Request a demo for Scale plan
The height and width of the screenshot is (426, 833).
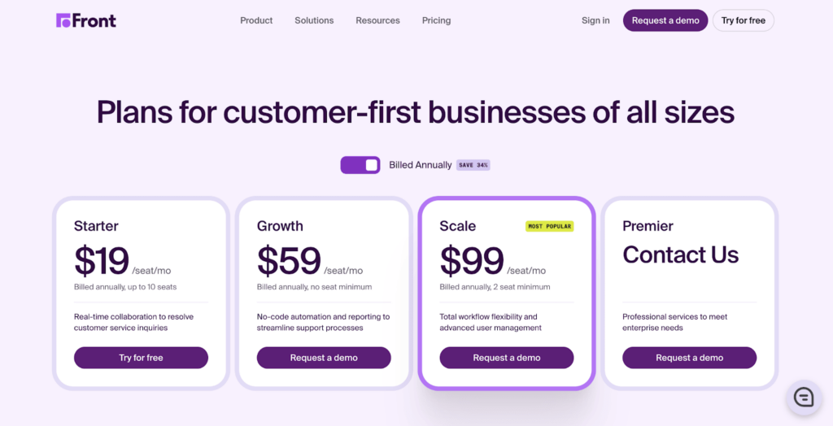pyautogui.click(x=507, y=358)
